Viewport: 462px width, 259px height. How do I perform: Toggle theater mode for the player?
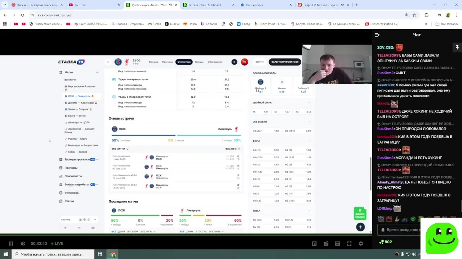[337, 244]
